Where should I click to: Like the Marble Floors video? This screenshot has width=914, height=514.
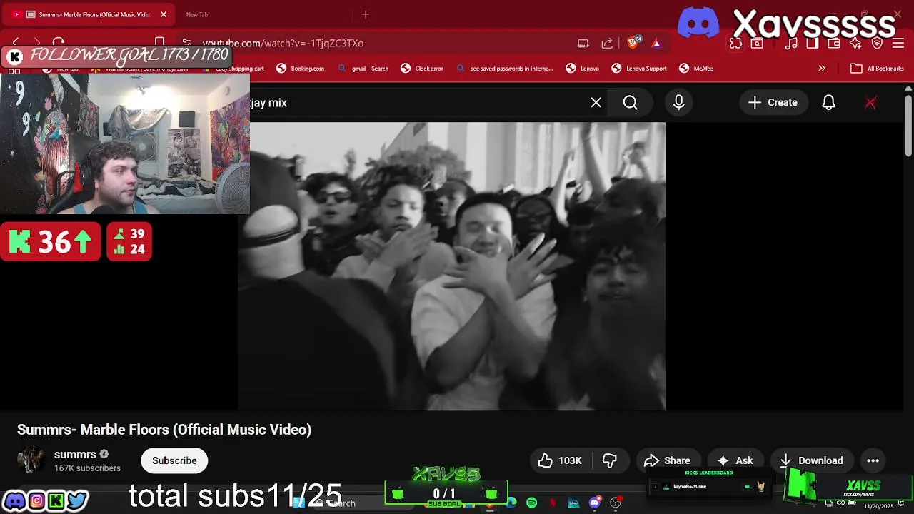click(x=560, y=460)
